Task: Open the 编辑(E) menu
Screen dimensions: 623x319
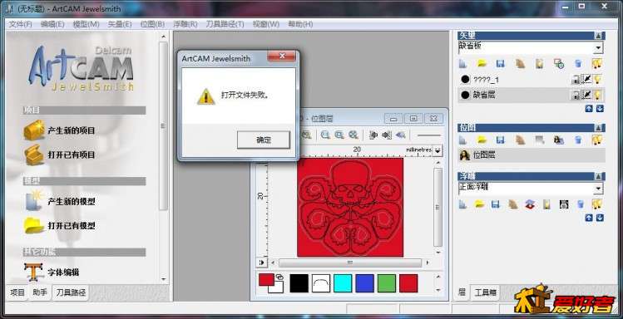Action: point(52,24)
